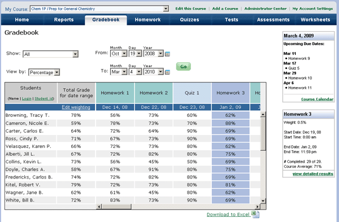The height and width of the screenshot is (222, 339).
Task: Click the table's scroll up arrow
Action: tap(263, 115)
